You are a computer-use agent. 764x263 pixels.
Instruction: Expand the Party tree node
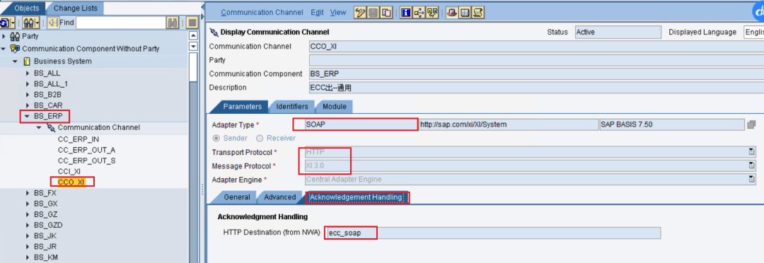point(4,36)
